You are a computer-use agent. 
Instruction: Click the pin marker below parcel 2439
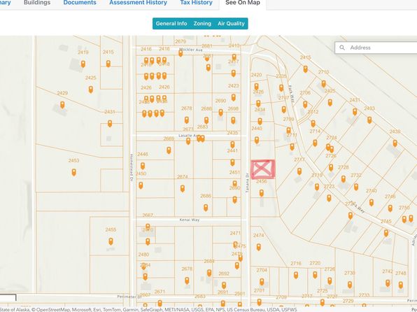click(395, 143)
